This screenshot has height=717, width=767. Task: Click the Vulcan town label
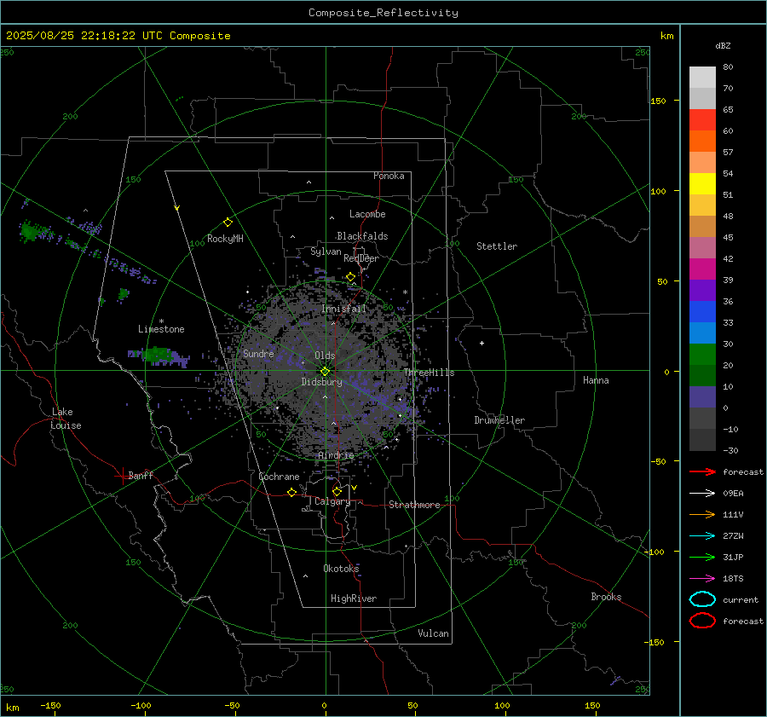point(433,633)
